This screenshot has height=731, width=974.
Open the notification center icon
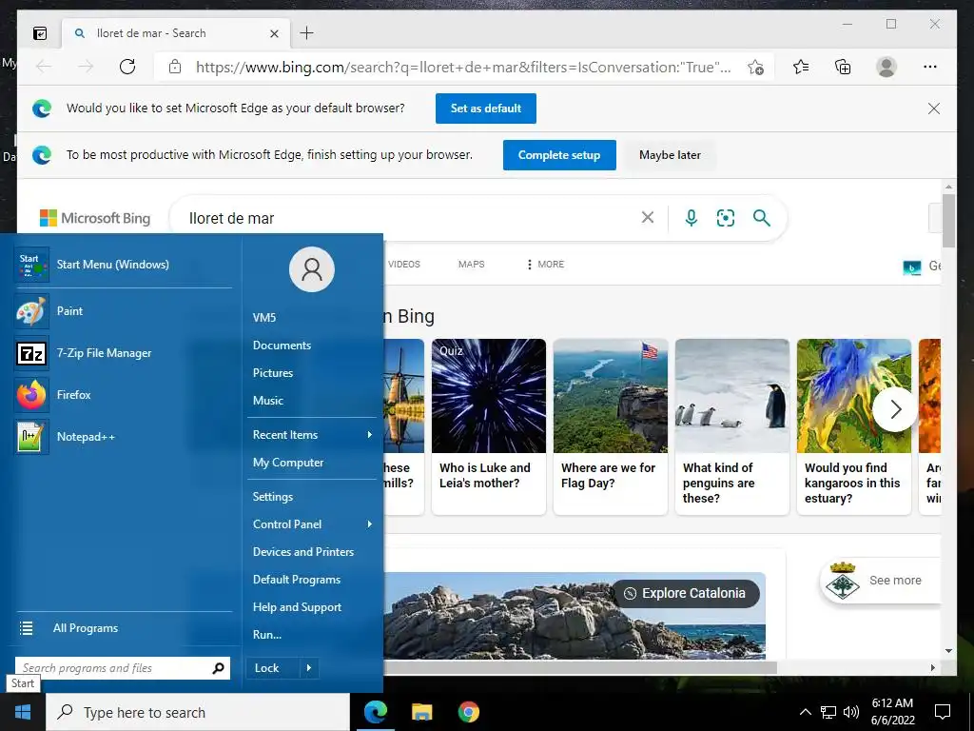coord(943,712)
